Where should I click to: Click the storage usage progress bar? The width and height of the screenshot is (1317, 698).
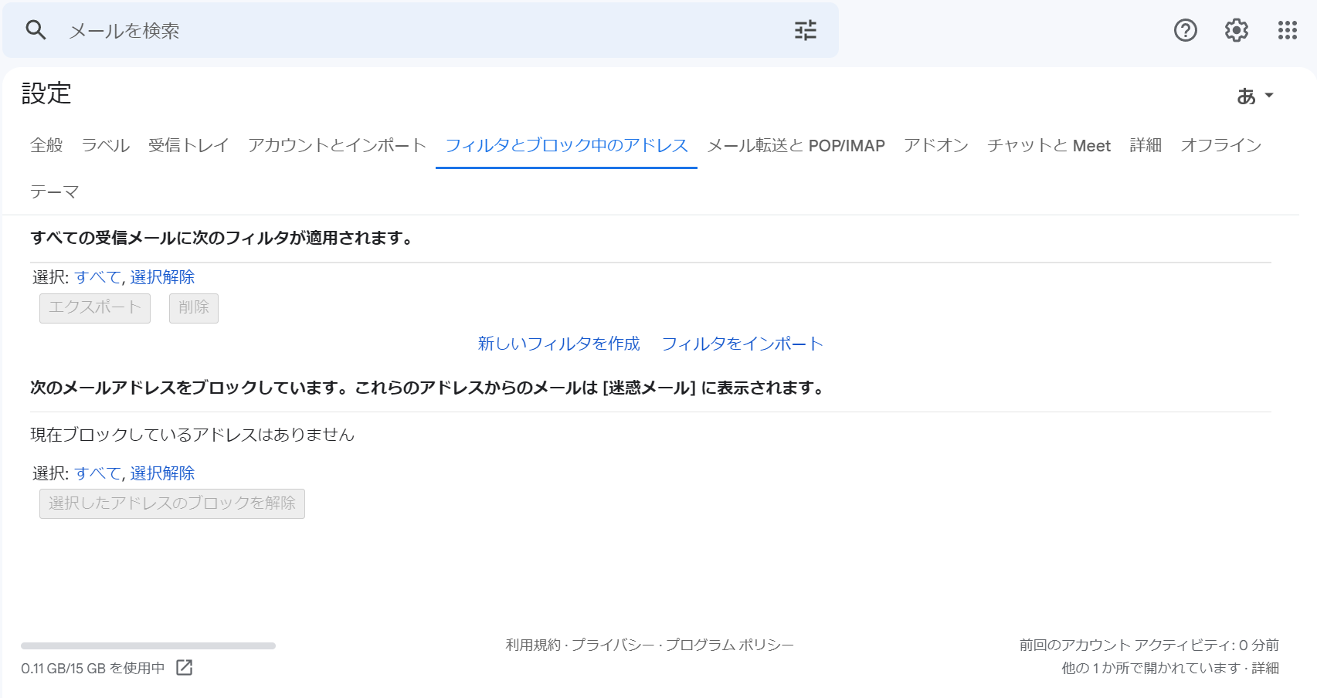148,645
